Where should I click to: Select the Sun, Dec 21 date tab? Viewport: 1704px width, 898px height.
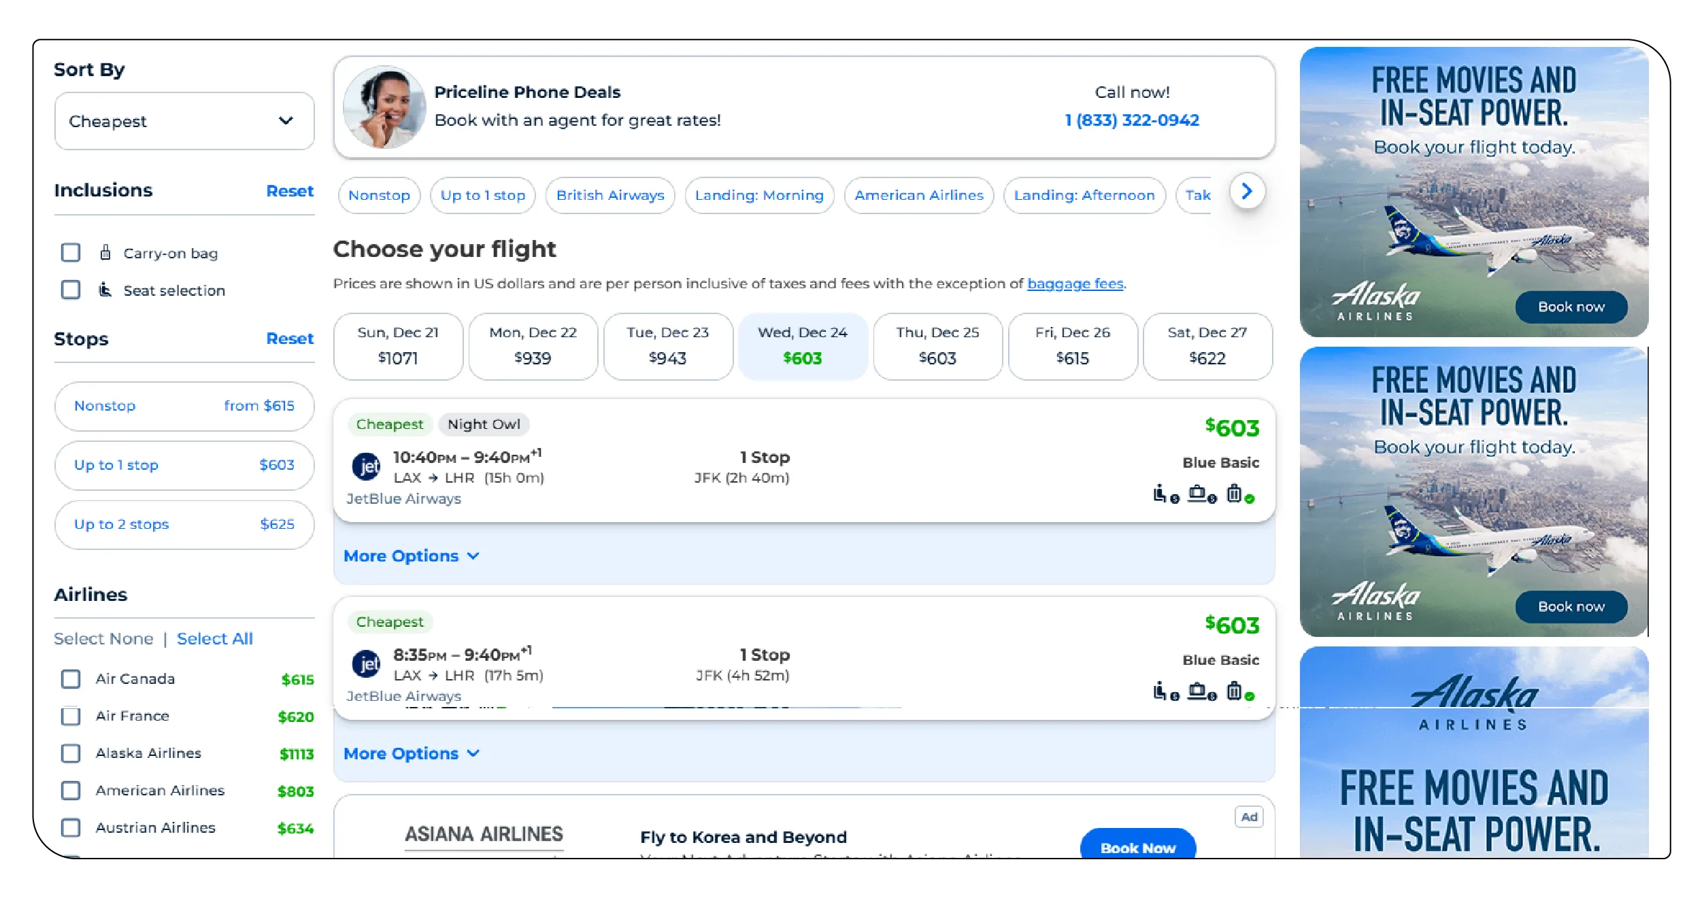coord(398,346)
